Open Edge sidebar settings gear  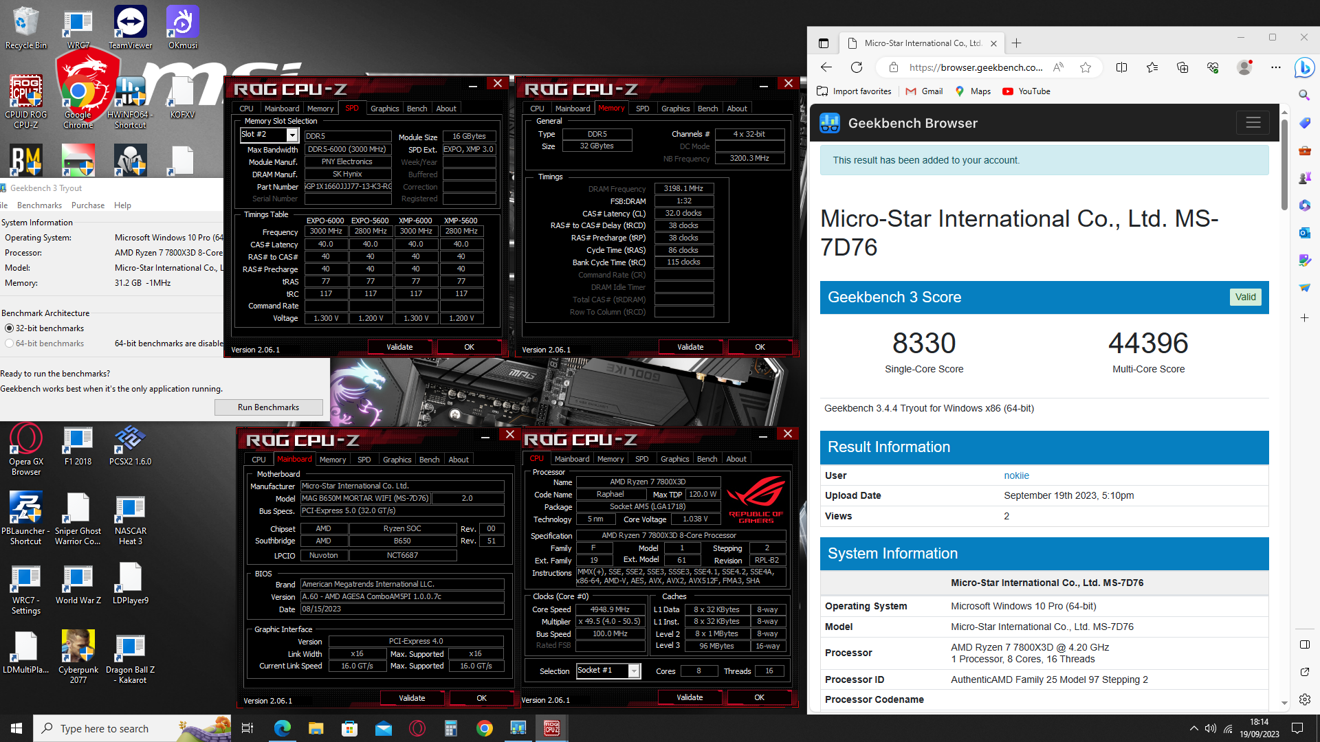pyautogui.click(x=1304, y=699)
